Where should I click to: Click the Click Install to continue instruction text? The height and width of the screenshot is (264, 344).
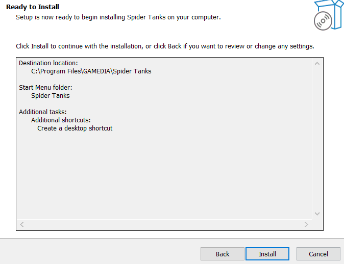coord(165,46)
